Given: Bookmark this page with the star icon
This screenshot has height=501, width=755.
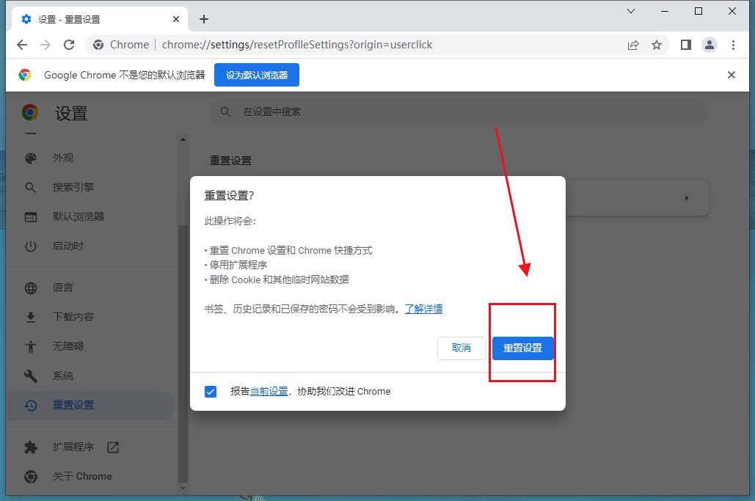Looking at the screenshot, I should click(x=656, y=45).
